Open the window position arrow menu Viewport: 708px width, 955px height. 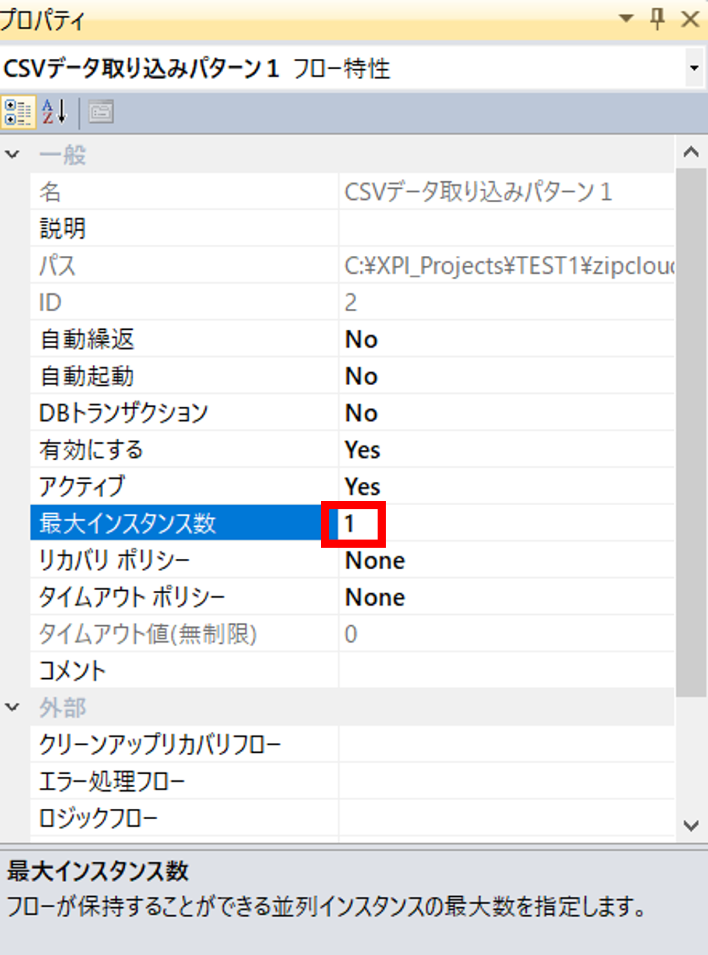(626, 19)
